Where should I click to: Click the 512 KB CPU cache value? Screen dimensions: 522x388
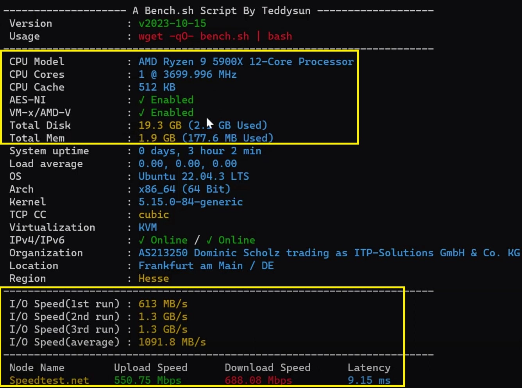tap(157, 87)
